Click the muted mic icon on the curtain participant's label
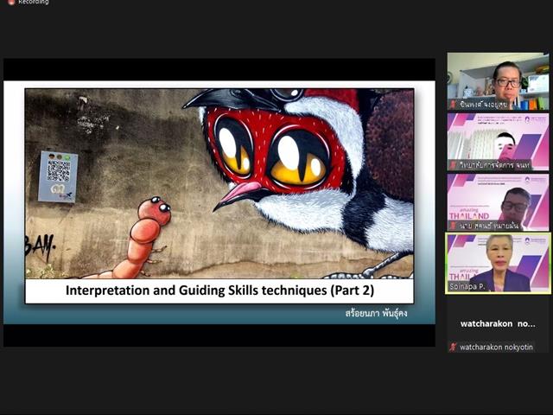The width and height of the screenshot is (553, 415). click(453, 165)
